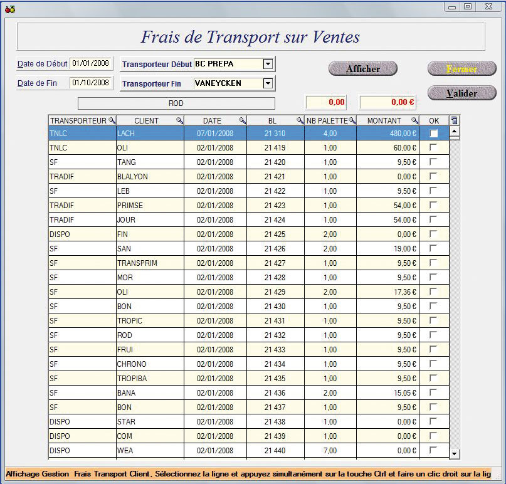The image size is (506, 484).
Task: Click the Valider button
Action: click(x=461, y=93)
